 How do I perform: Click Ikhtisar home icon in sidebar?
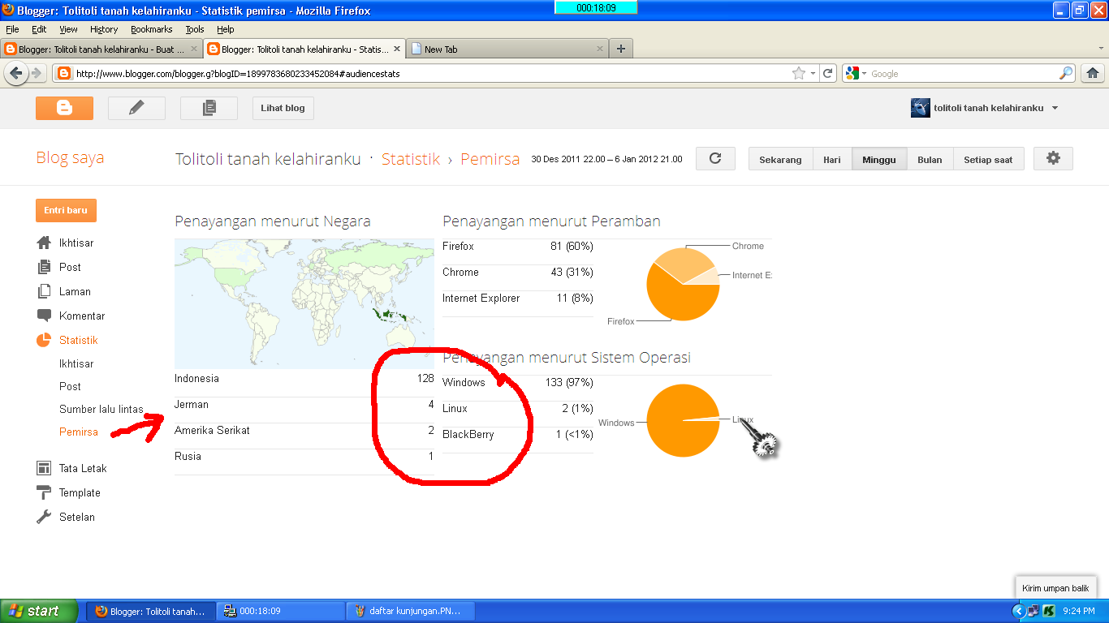pyautogui.click(x=44, y=243)
